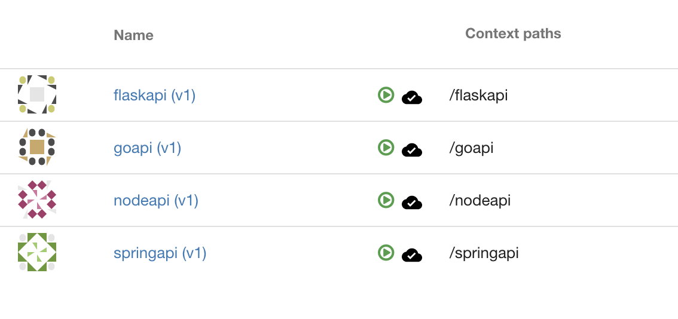Click the Context paths column header
This screenshot has height=319, width=678.
pos(513,33)
